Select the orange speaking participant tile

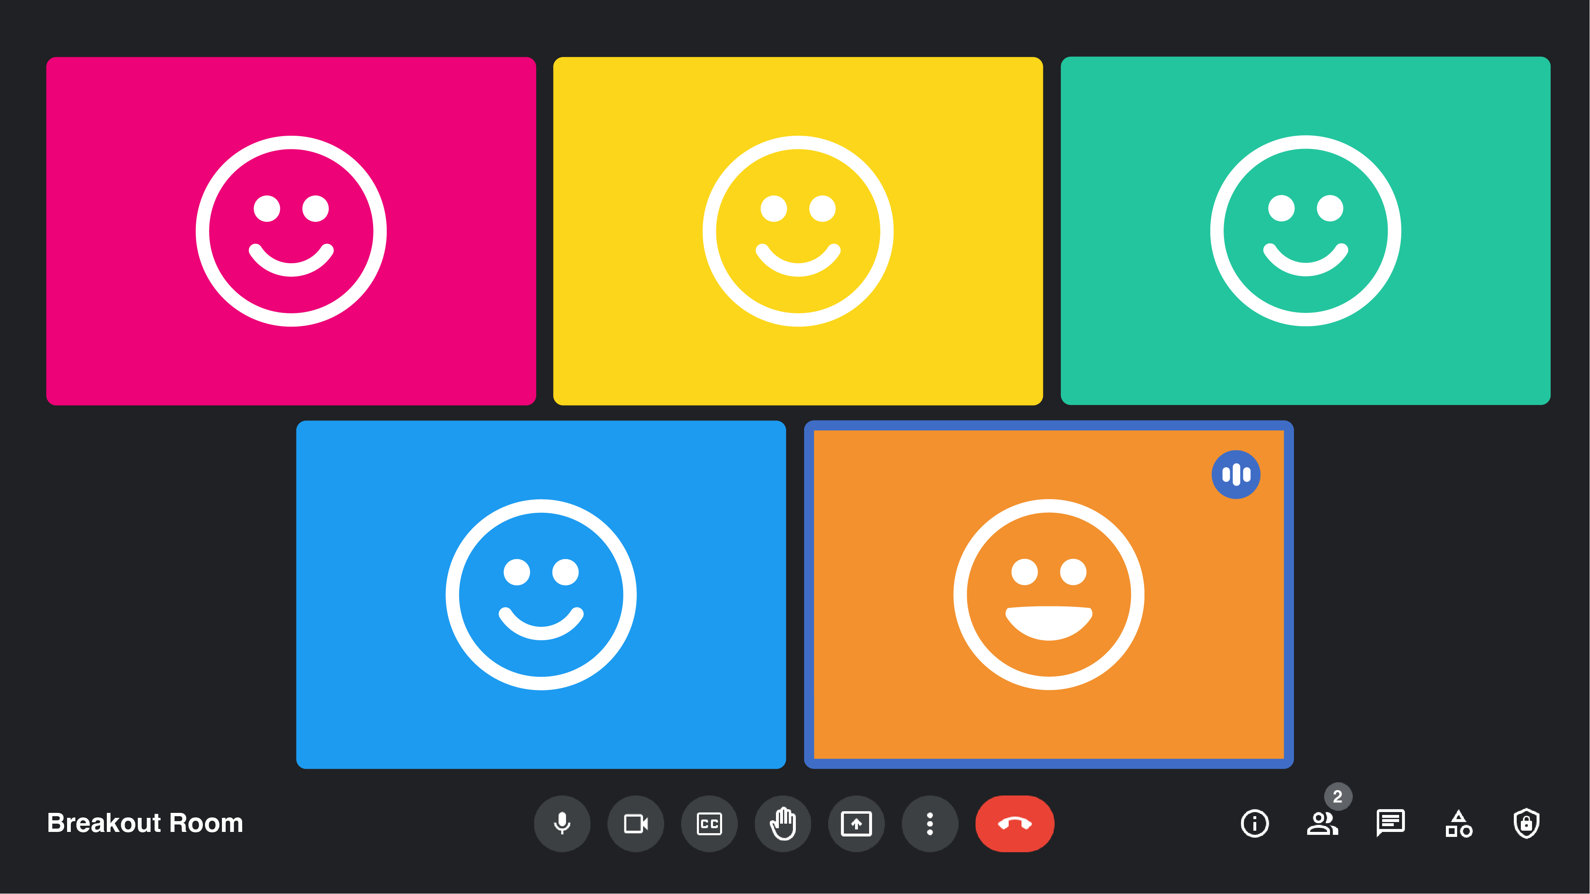[x=1048, y=594]
